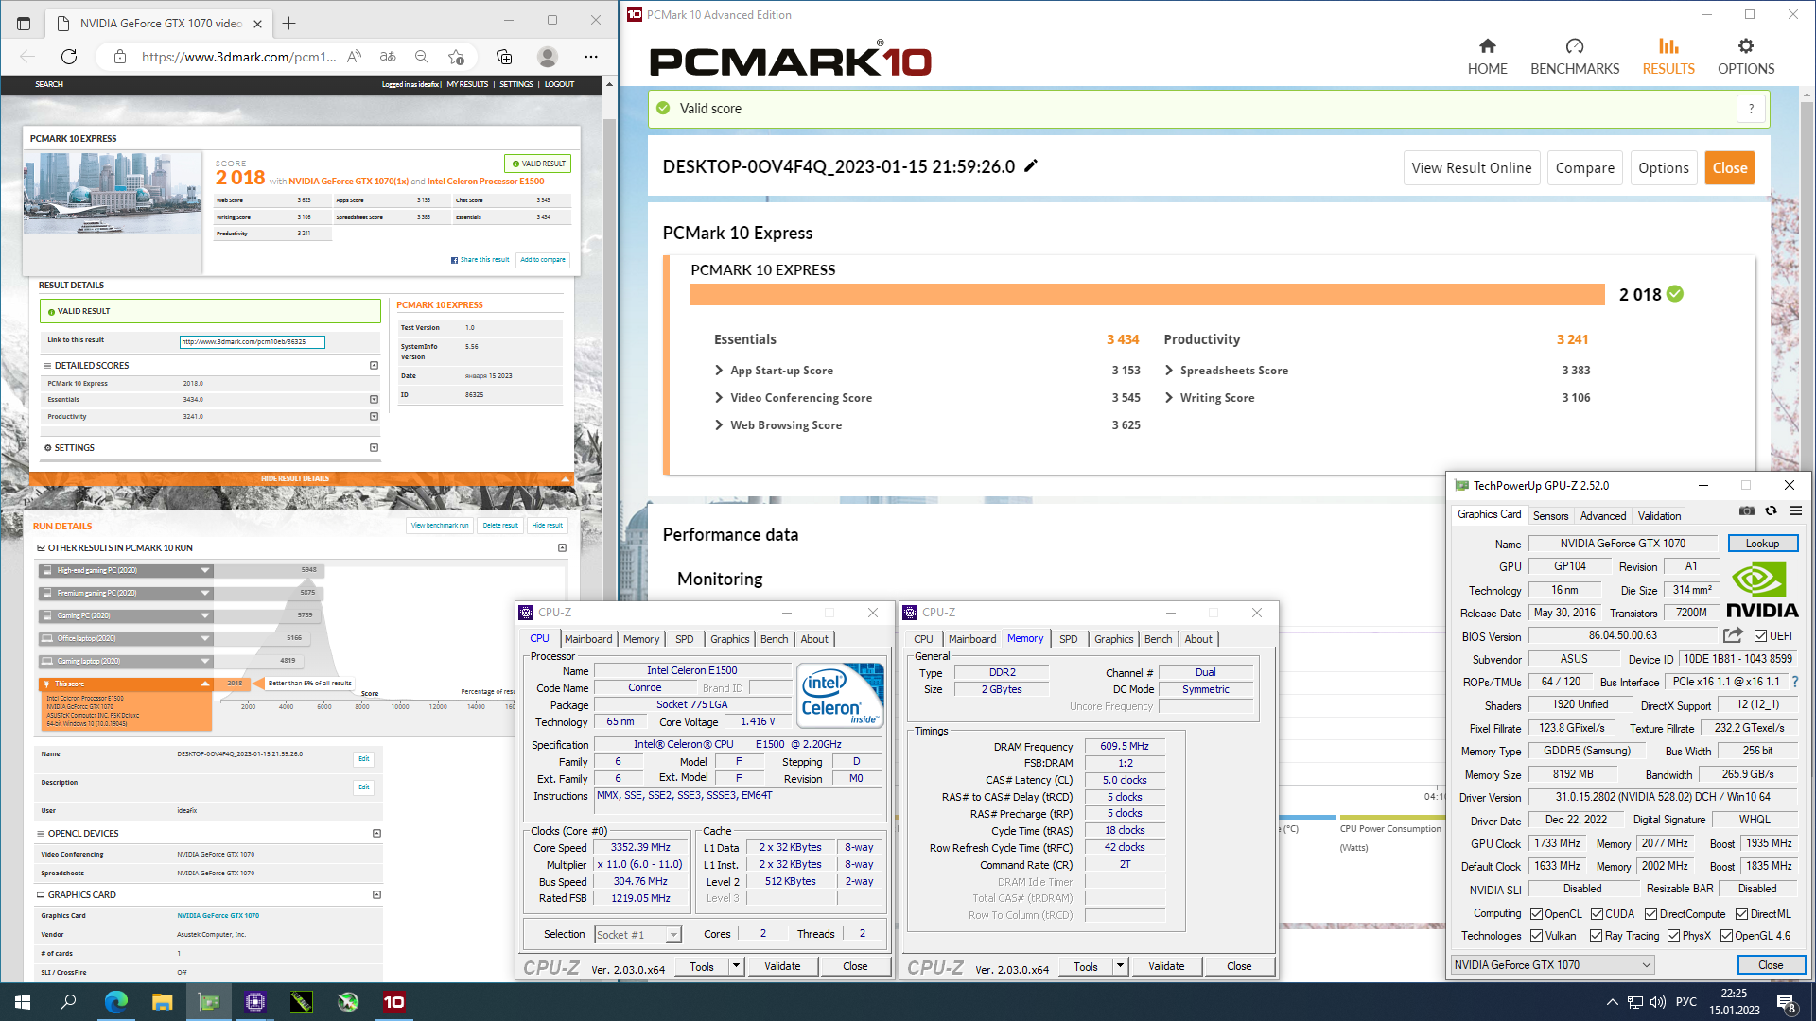
Task: Toggle the CUDA checkbox in GPU-Z
Action: click(1597, 914)
